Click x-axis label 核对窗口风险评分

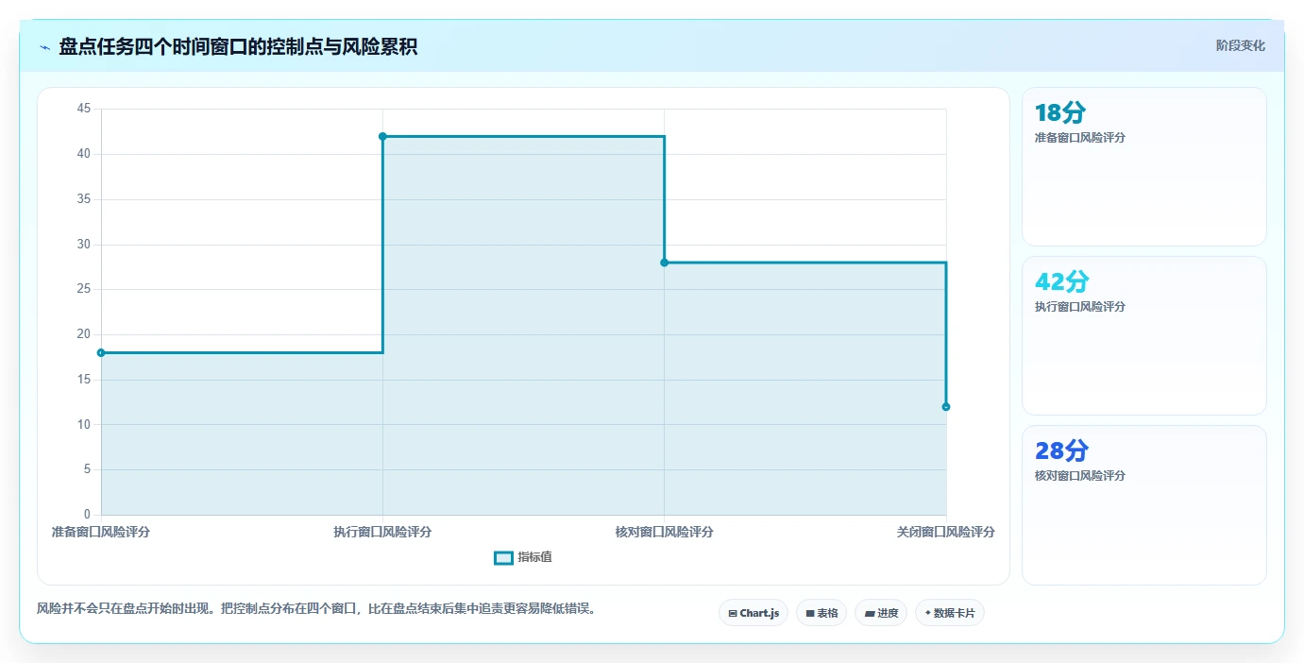click(664, 533)
